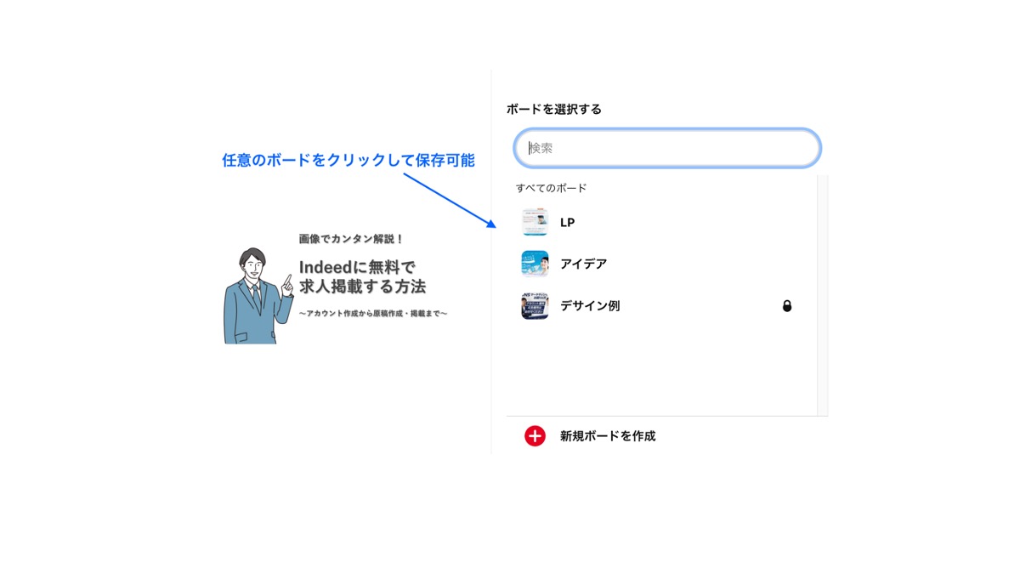Image resolution: width=1020 pixels, height=574 pixels.
Task: Click the 新規ボードを作成 button text
Action: (x=607, y=436)
